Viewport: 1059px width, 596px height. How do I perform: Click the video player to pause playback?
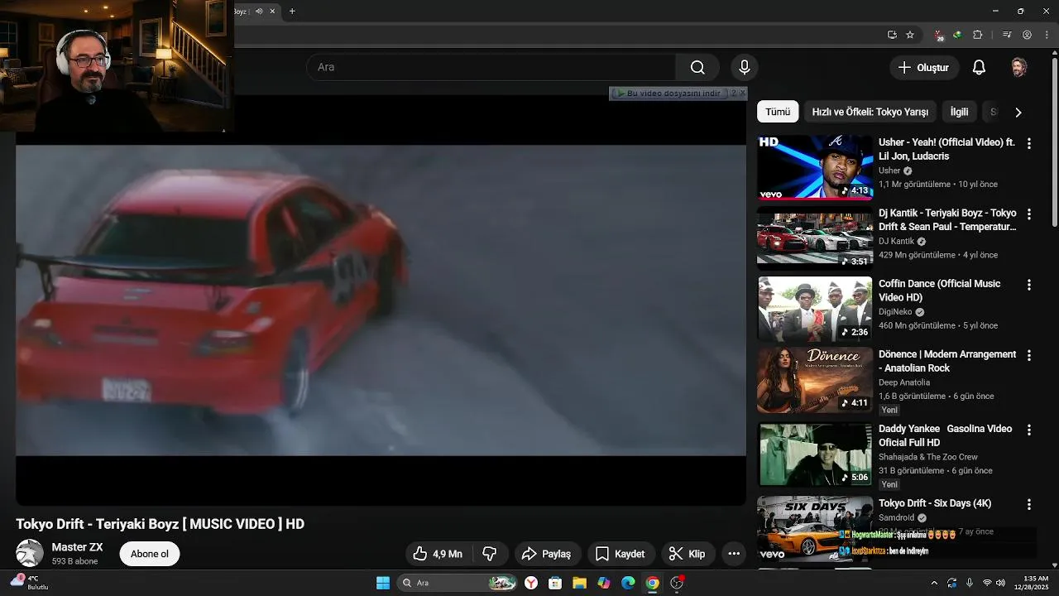[x=381, y=300]
